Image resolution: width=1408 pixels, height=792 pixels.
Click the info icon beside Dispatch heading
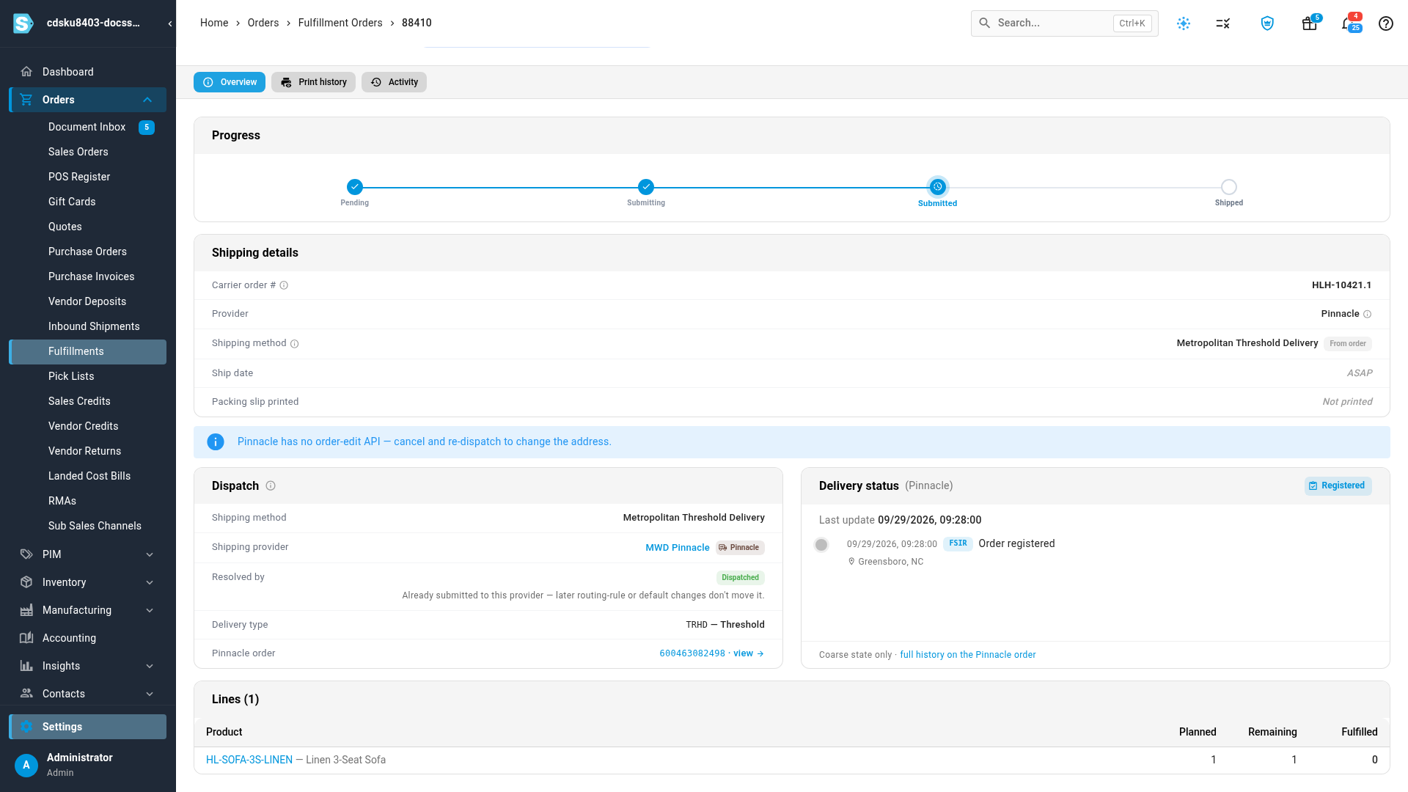271,485
